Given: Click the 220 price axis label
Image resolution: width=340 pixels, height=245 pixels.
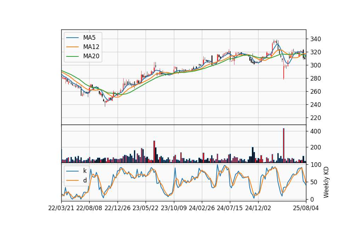Looking at the screenshot, I should pos(316,118).
